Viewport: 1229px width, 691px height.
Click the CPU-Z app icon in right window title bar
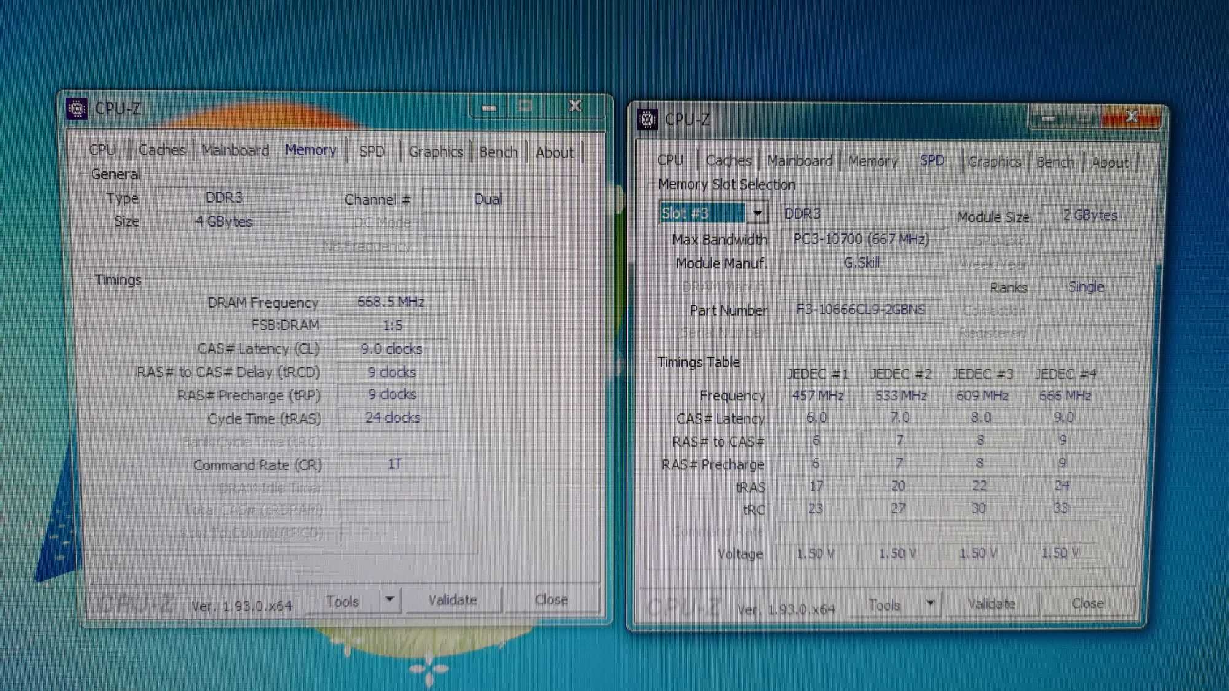click(647, 119)
